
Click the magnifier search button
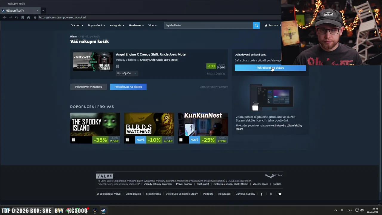(x=256, y=25)
